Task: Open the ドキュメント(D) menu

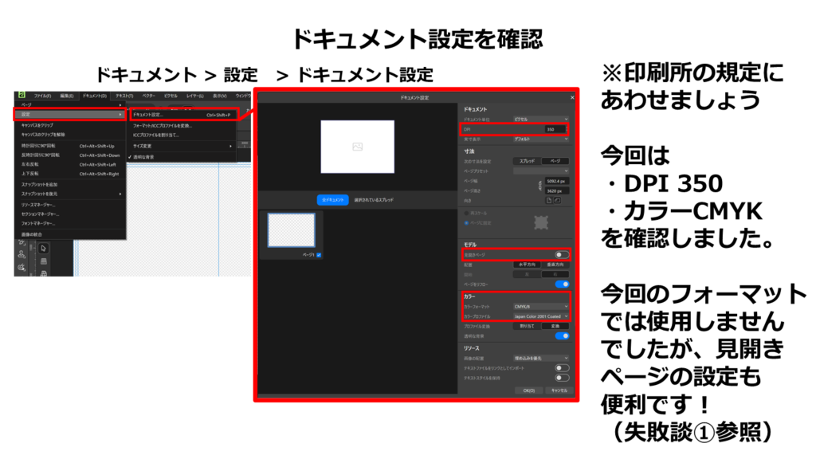Action: tap(94, 96)
